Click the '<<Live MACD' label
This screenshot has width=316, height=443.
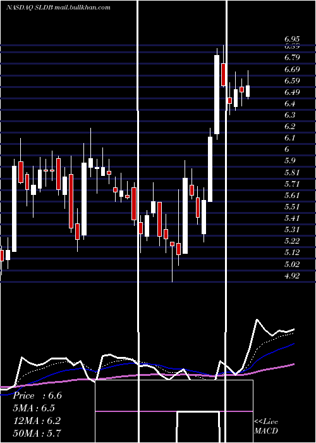[x=266, y=426]
